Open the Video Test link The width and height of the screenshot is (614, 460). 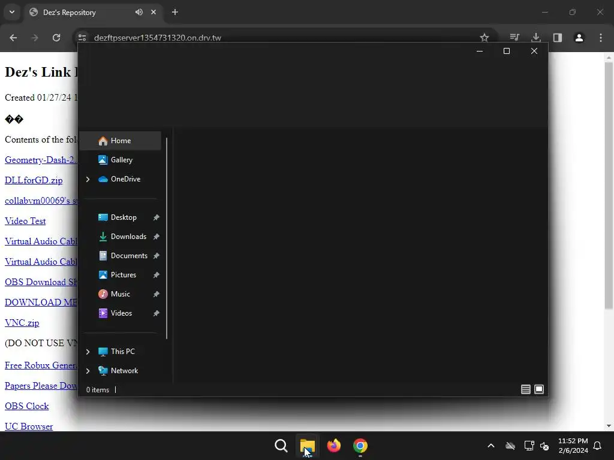(x=25, y=221)
